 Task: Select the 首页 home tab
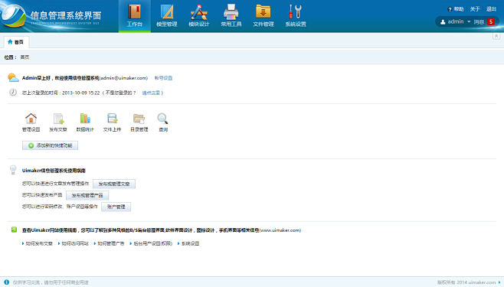pyautogui.click(x=16, y=42)
